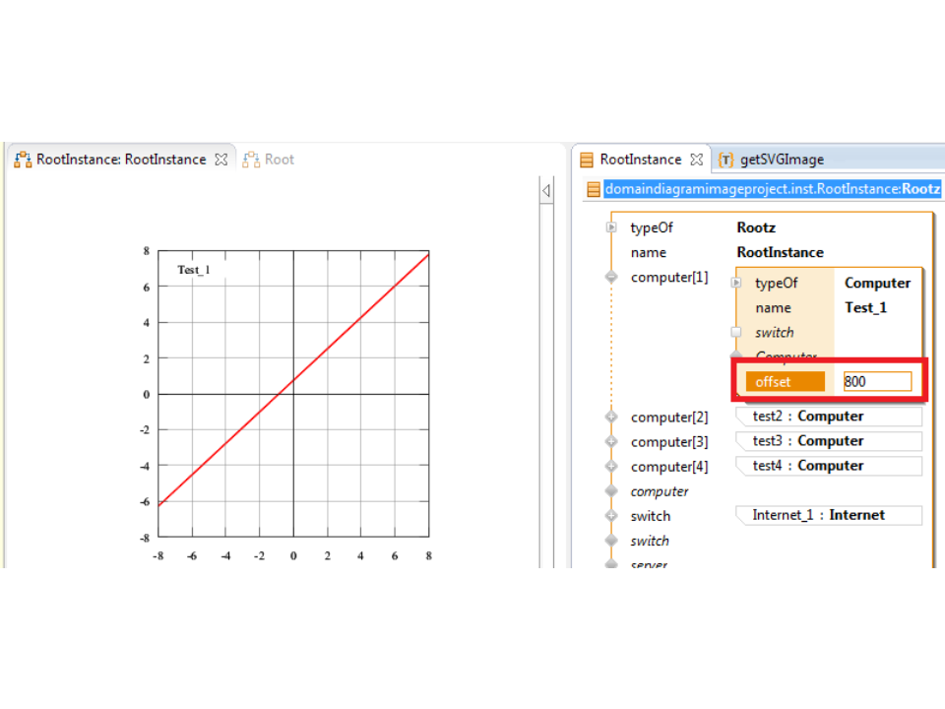Expand the computer[4] node
945x709 pixels.
pyautogui.click(x=611, y=467)
